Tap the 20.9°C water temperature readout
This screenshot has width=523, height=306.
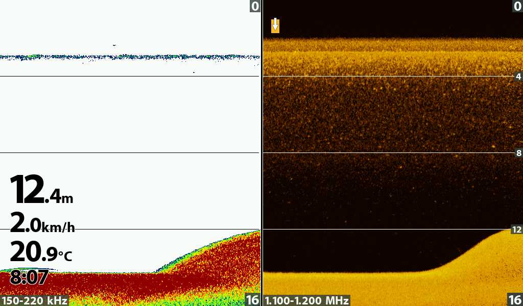(x=41, y=252)
